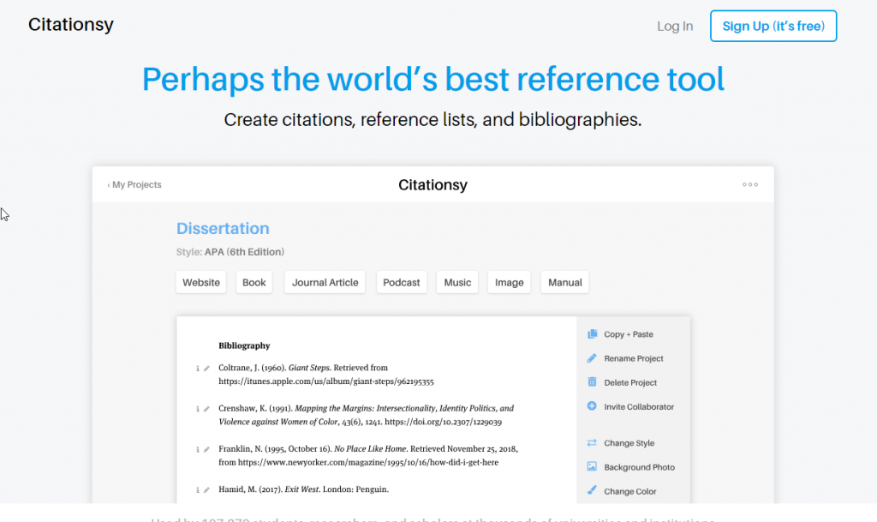
Task: Open Change Color with the brush icon
Action: (x=591, y=490)
